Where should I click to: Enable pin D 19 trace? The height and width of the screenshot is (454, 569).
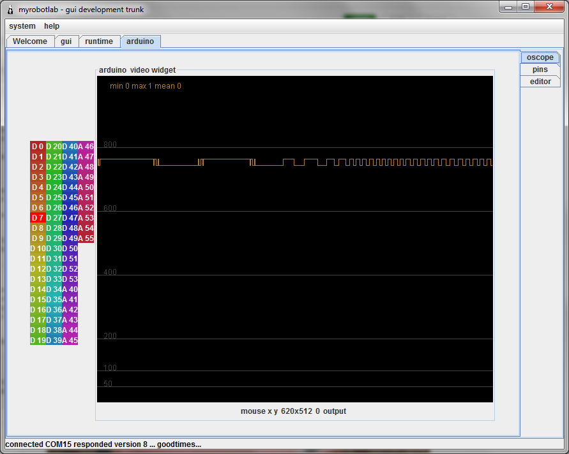(x=38, y=340)
